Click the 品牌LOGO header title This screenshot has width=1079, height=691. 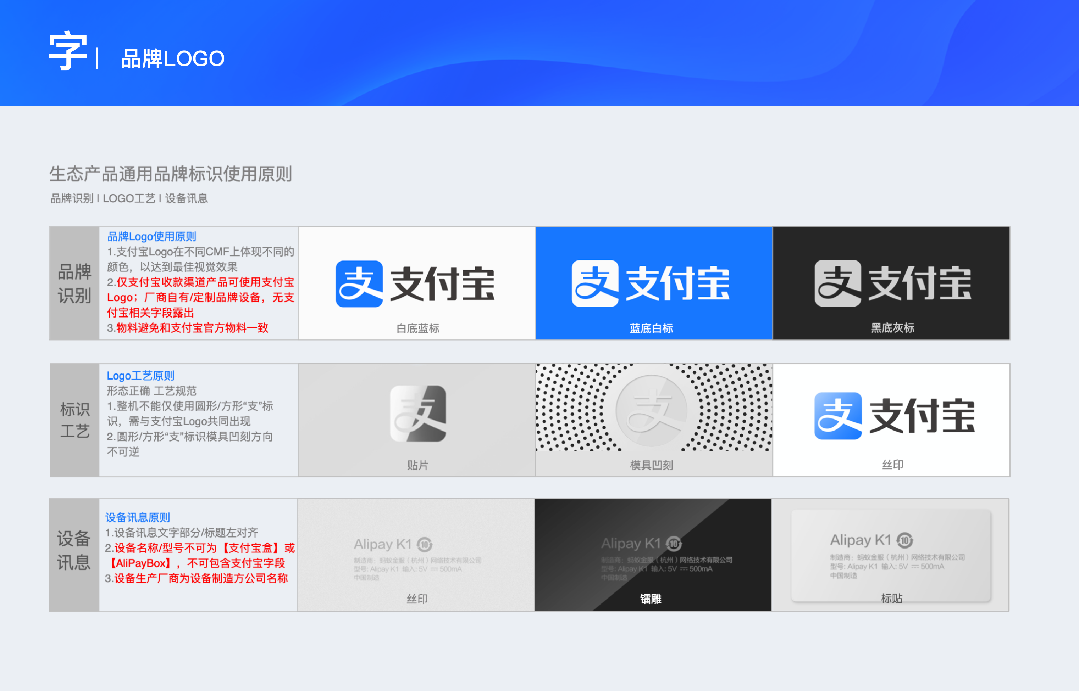click(173, 59)
